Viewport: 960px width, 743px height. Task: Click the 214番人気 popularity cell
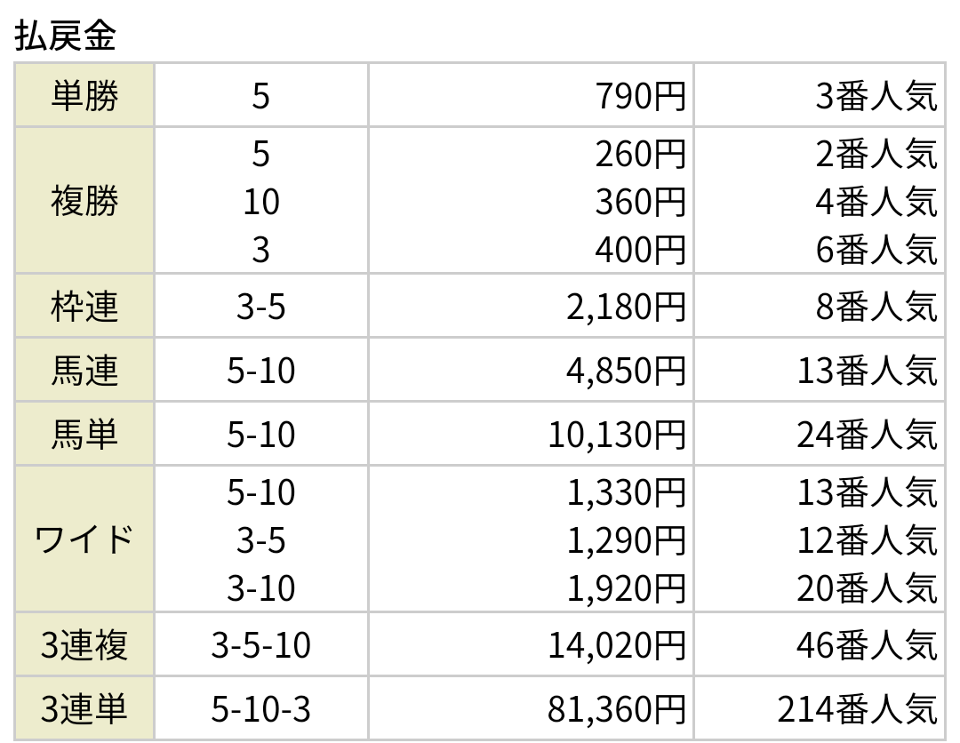tap(857, 709)
